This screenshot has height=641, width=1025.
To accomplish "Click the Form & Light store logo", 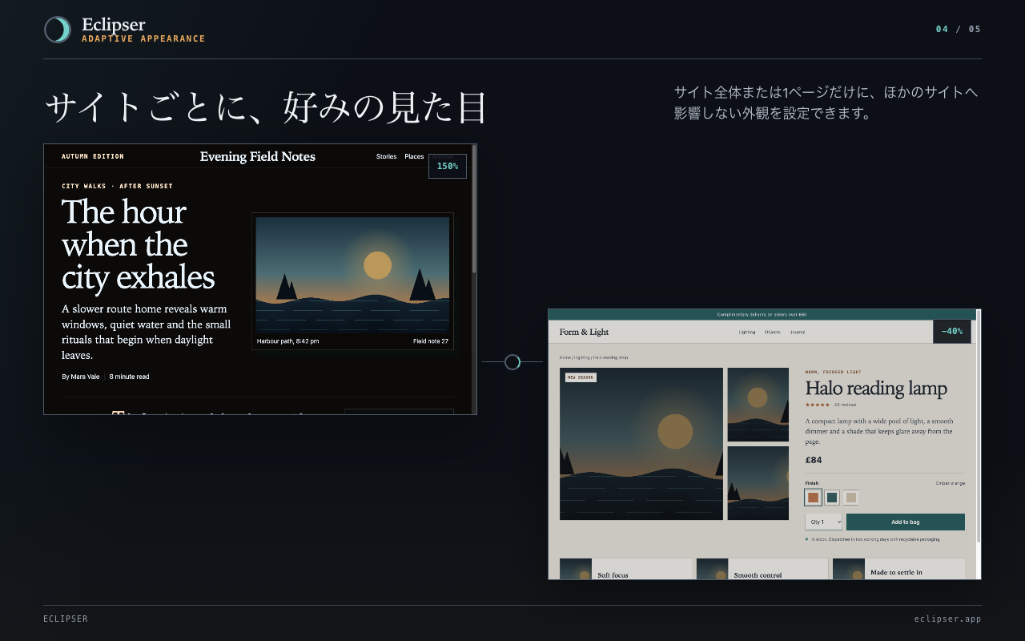I will tap(584, 332).
